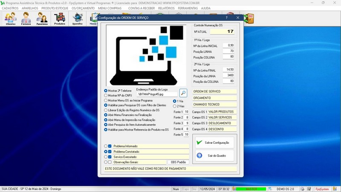Edit the Nº da Linha FINAL field
Viewport: 341px width, 192px height.
coord(228,70)
